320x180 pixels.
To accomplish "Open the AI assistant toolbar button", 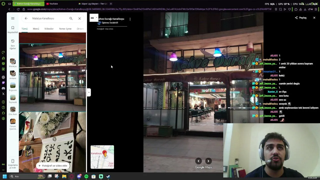I will (310, 9).
